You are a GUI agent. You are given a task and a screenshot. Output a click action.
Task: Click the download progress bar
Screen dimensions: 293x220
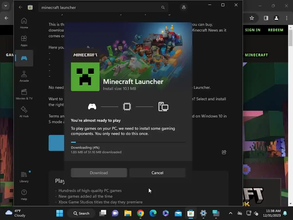(x=128, y=142)
